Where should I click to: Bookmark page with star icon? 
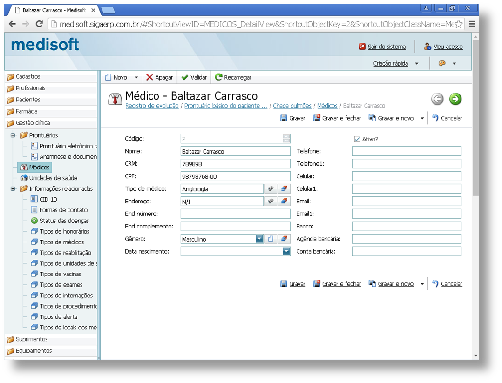click(x=458, y=24)
